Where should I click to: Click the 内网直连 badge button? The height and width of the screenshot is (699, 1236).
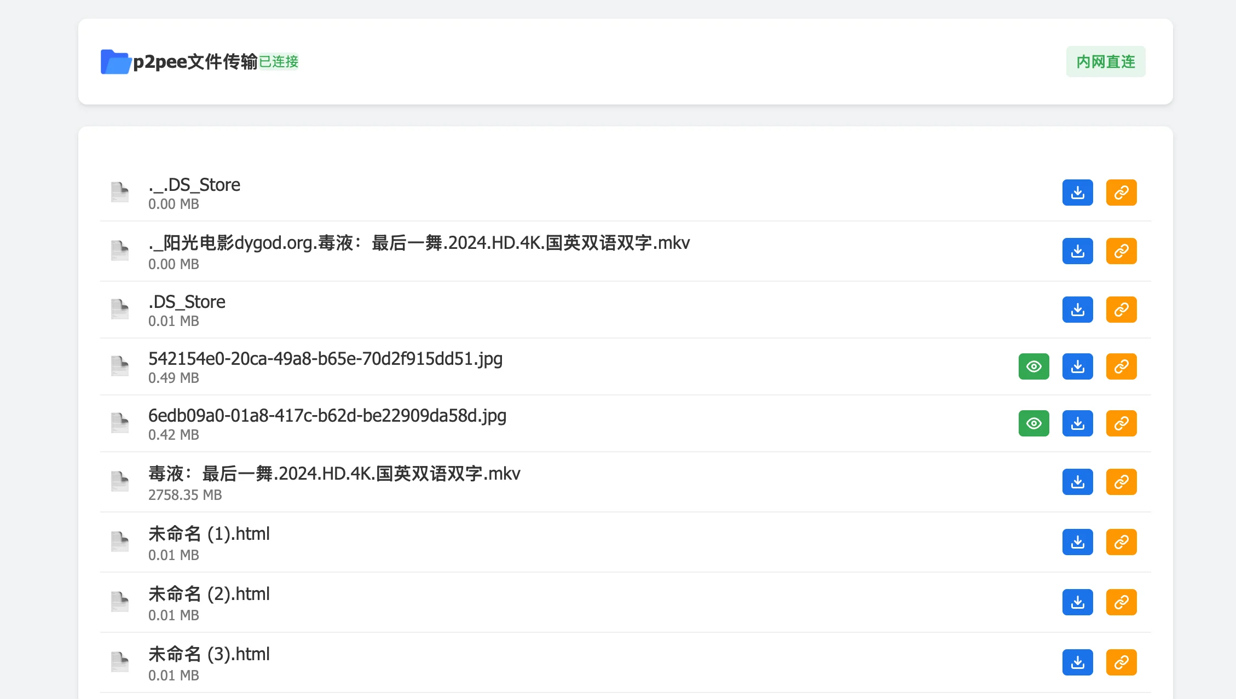tap(1105, 61)
